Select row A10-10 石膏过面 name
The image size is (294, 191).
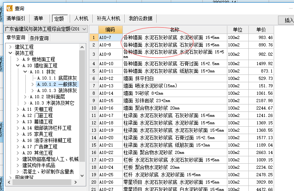click(x=175, y=64)
